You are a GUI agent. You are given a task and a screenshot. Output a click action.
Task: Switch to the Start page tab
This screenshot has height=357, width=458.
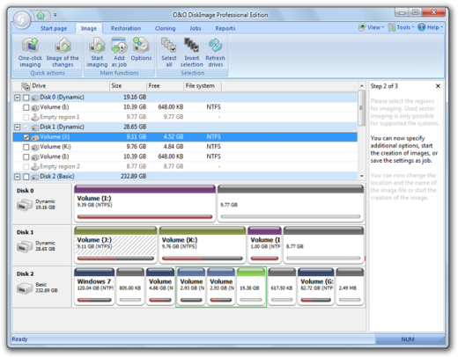pos(54,28)
